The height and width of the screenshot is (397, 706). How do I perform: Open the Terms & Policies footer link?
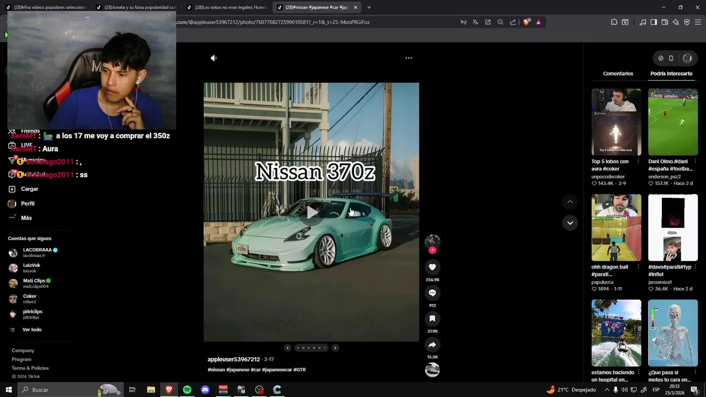(30, 368)
